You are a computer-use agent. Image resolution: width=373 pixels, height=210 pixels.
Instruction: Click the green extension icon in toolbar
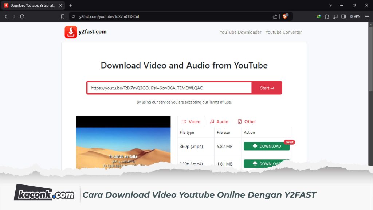(x=319, y=16)
